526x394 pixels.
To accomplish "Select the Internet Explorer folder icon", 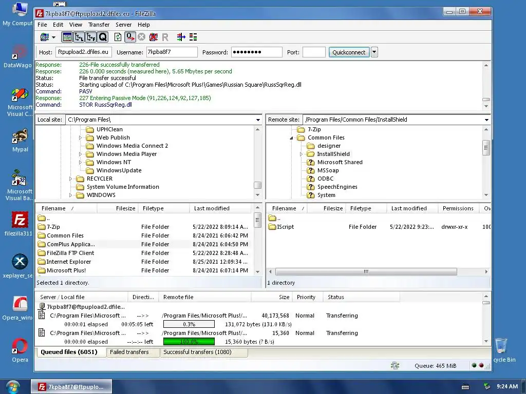I will point(42,262).
